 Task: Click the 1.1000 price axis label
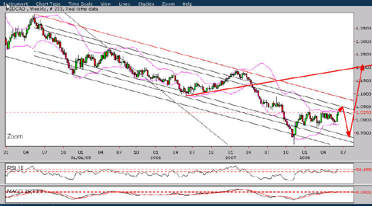click(363, 94)
